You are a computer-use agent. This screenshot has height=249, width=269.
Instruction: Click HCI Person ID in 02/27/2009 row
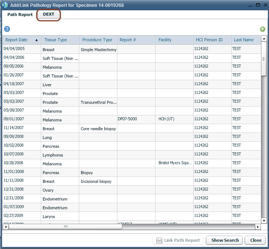click(212, 216)
